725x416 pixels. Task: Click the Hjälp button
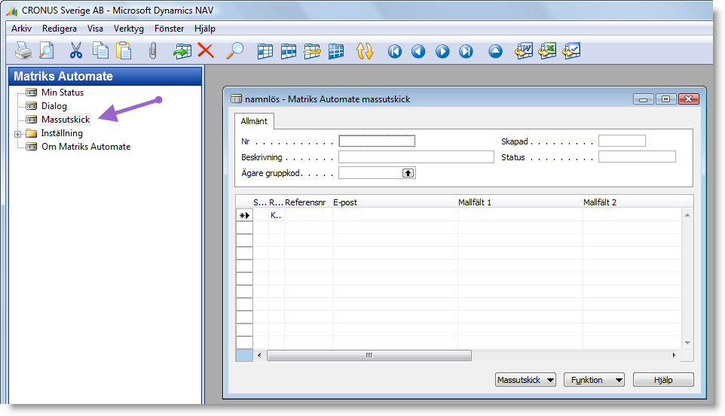[x=663, y=380]
